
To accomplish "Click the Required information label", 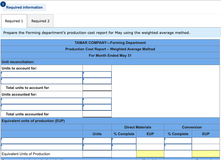I will coord(24,8).
